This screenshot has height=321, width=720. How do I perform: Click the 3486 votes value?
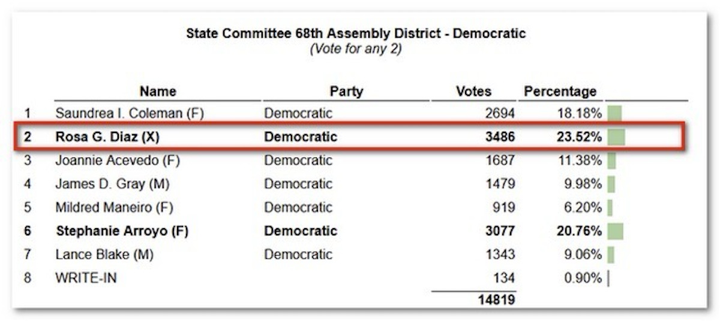pos(500,137)
